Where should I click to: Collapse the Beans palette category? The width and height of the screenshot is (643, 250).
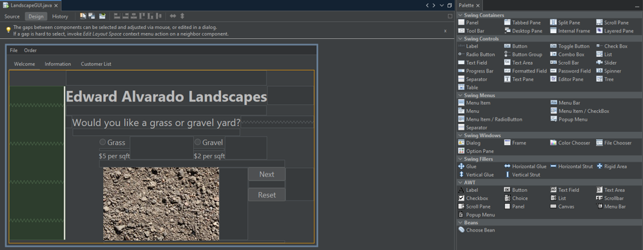[460, 222]
